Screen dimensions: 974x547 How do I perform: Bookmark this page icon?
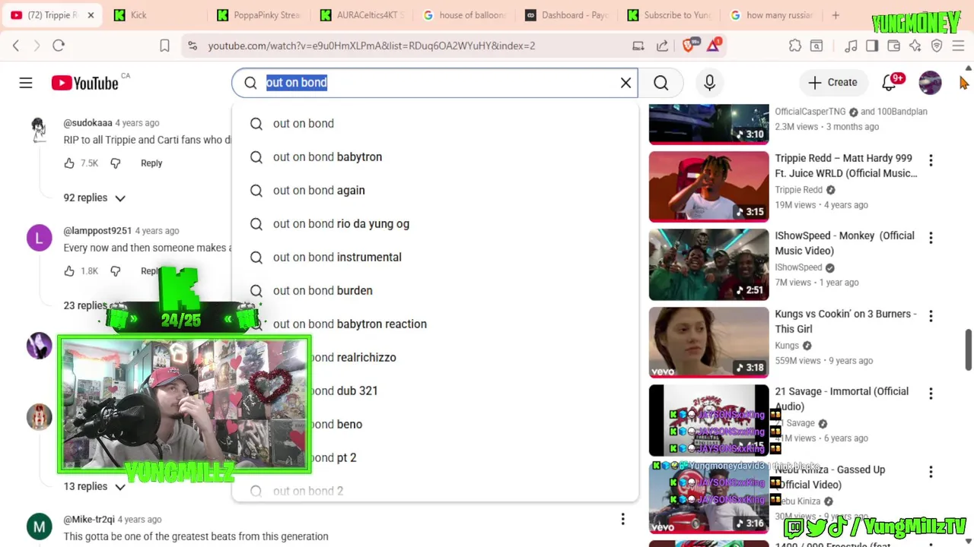point(164,46)
